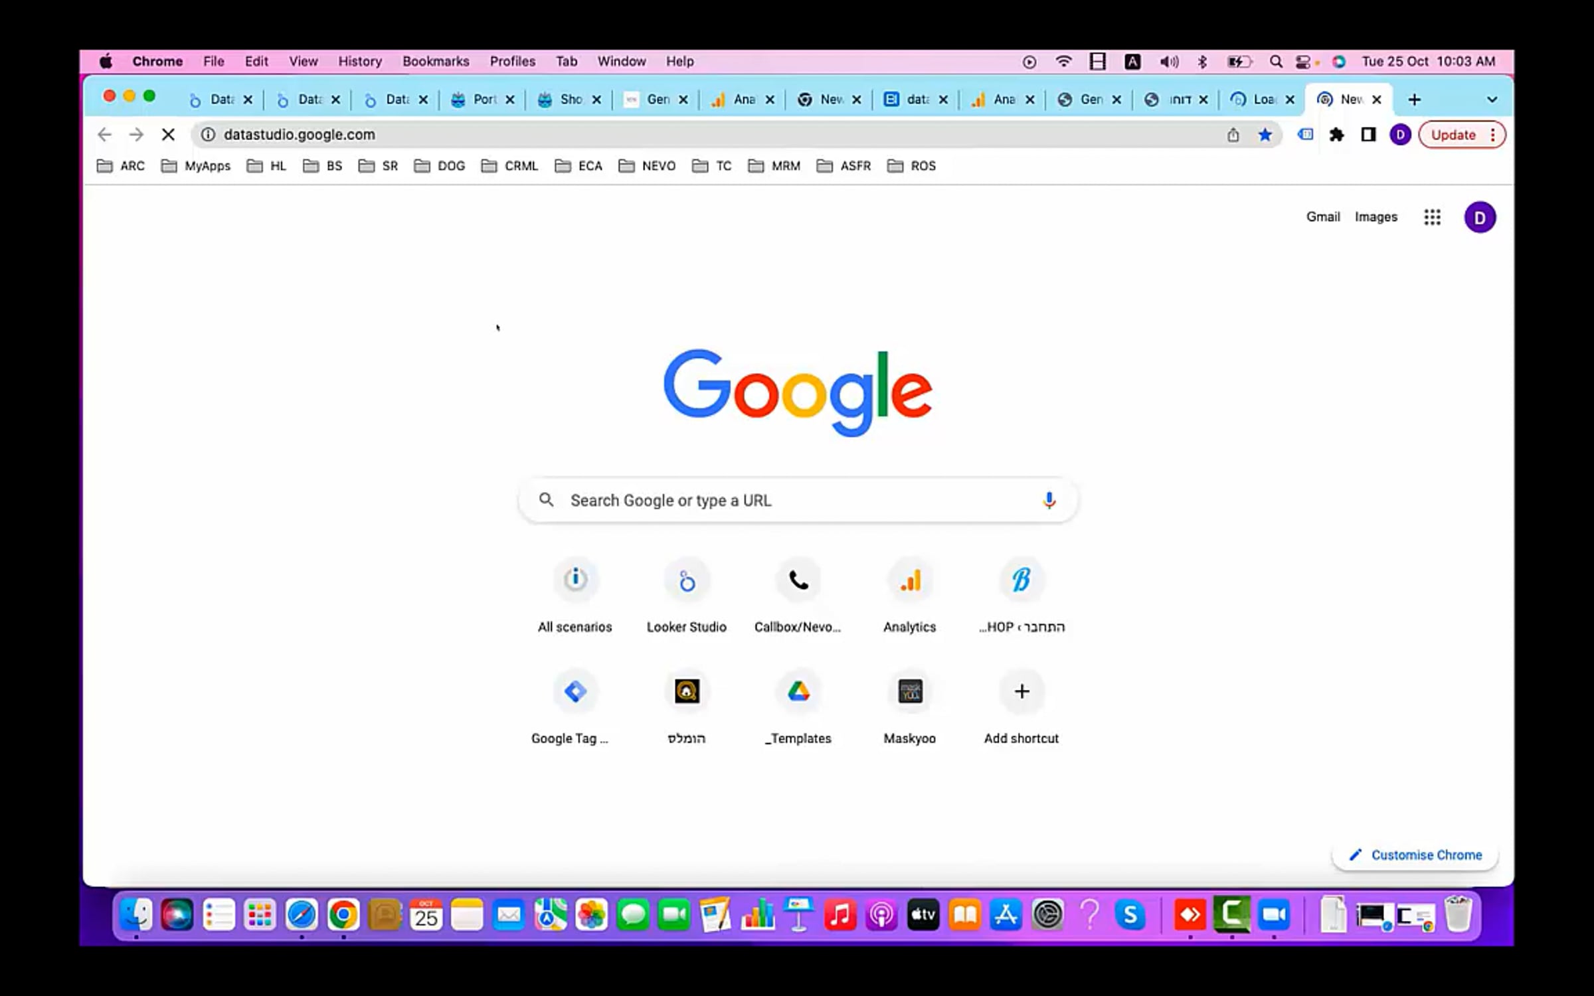Screen dimensions: 1594x996
Task: Click the share page icon
Action: click(1233, 135)
